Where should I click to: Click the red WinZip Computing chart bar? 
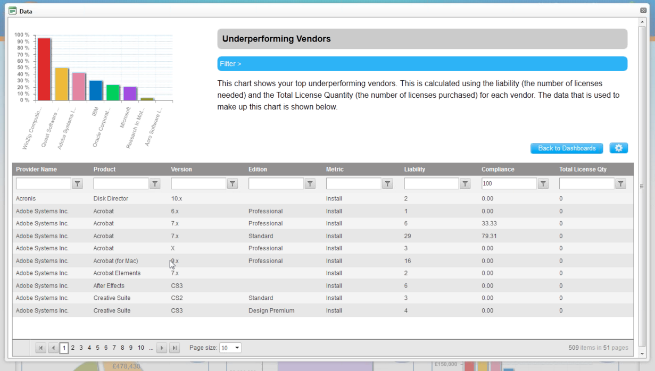[x=44, y=69]
